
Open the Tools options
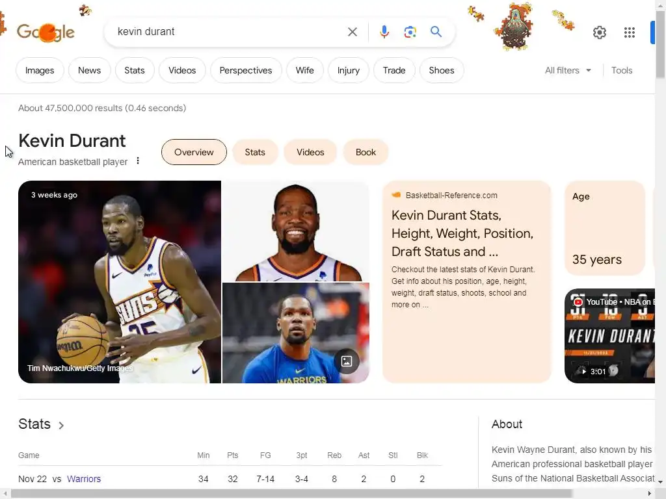(x=622, y=70)
